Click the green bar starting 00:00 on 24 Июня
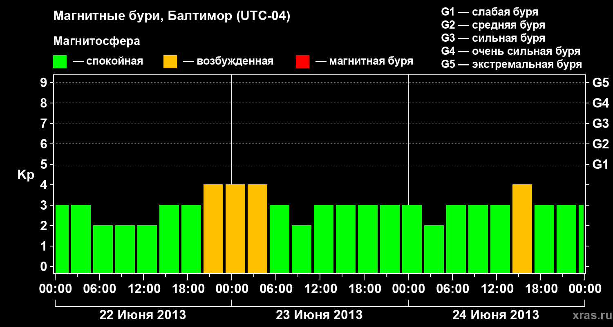 click(412, 239)
